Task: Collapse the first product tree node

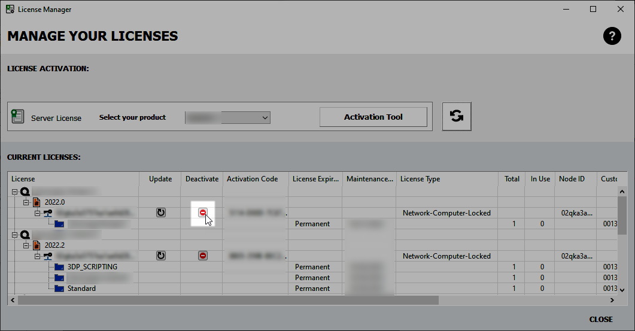Action: [14, 192]
